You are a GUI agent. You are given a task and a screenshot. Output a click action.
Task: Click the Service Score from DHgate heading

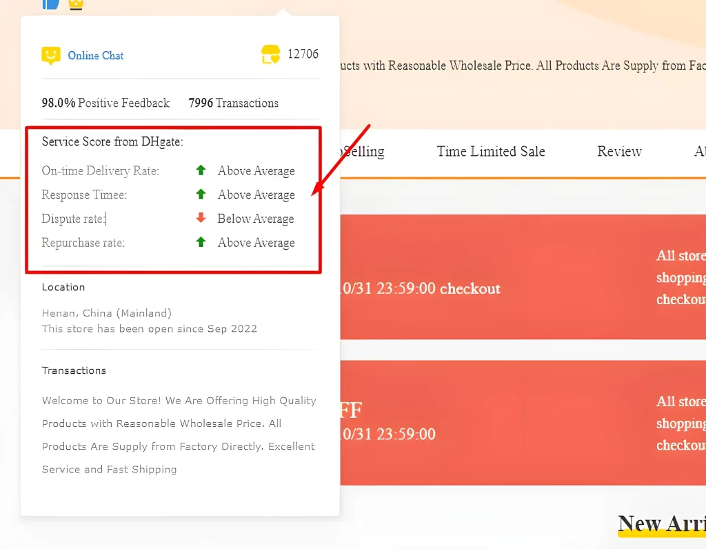[112, 141]
